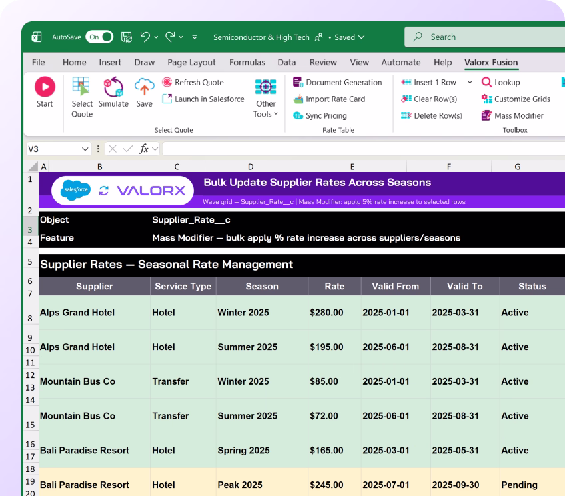This screenshot has height=496, width=565.
Task: Click Insert 1 Row
Action: (428, 82)
